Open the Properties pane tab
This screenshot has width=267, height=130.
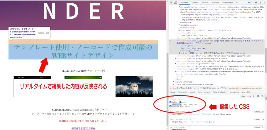tap(234, 92)
